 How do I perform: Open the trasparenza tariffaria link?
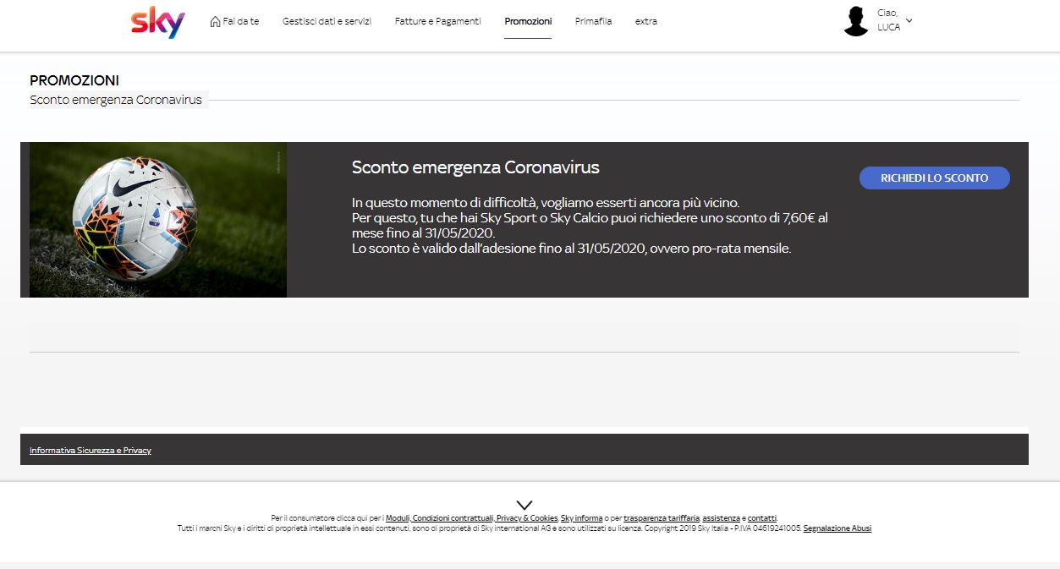662,518
